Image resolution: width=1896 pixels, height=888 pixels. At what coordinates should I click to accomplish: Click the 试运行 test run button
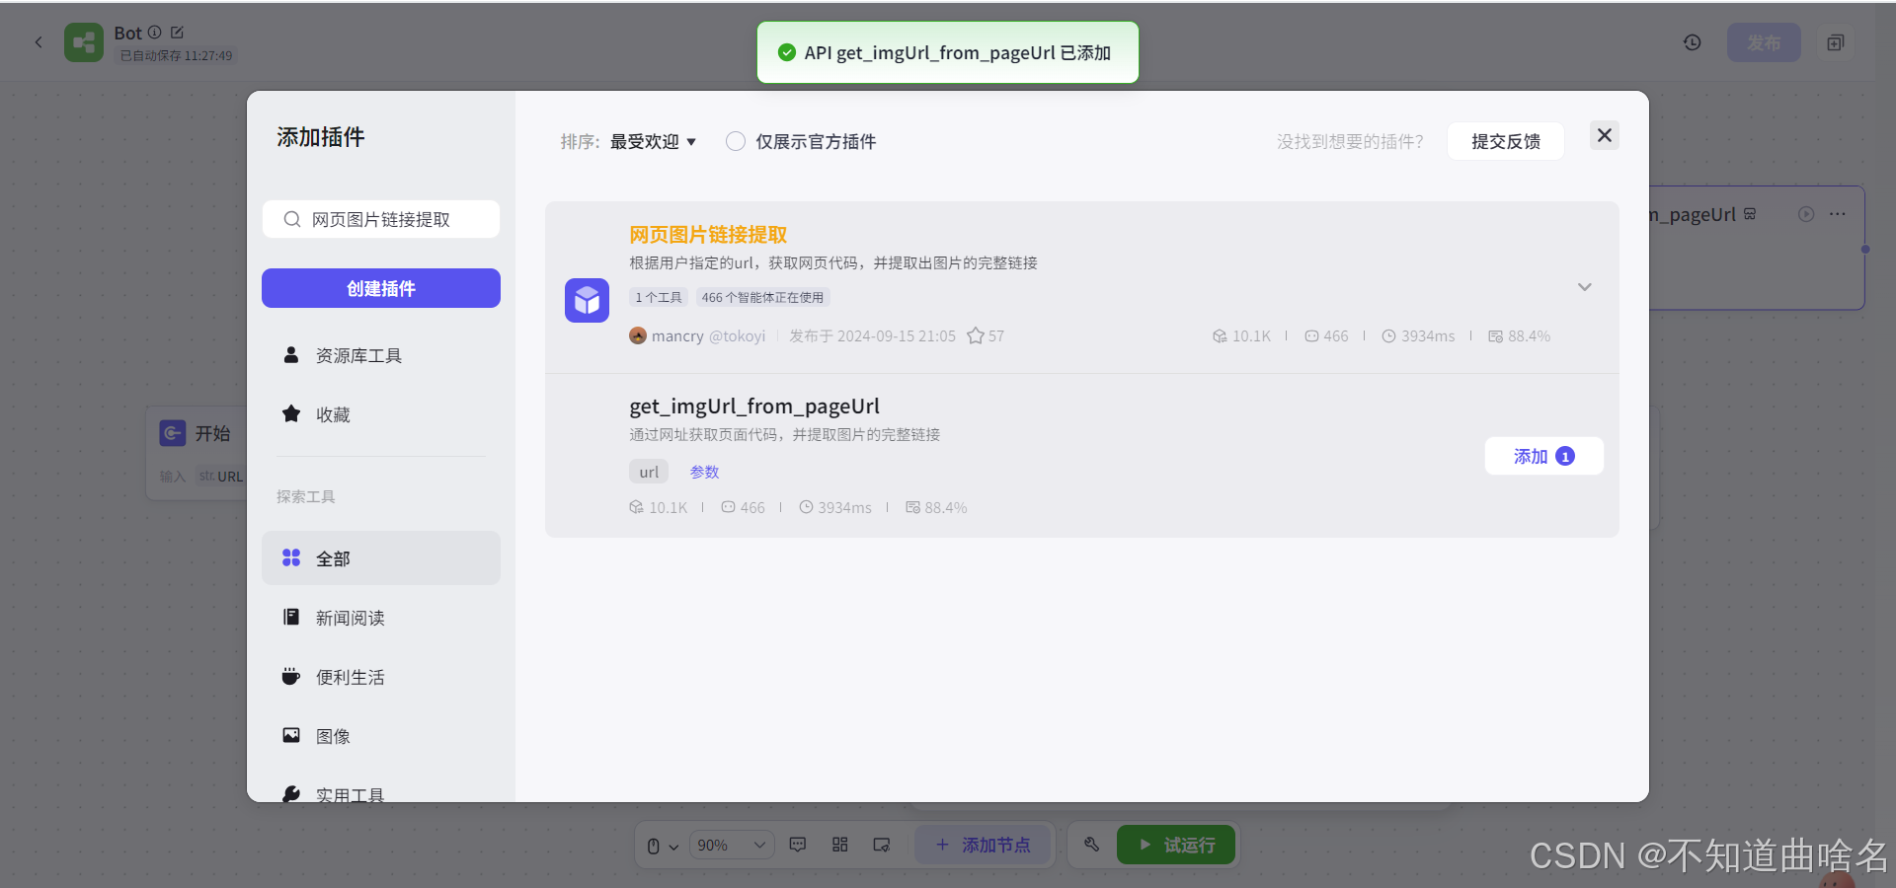point(1176,845)
